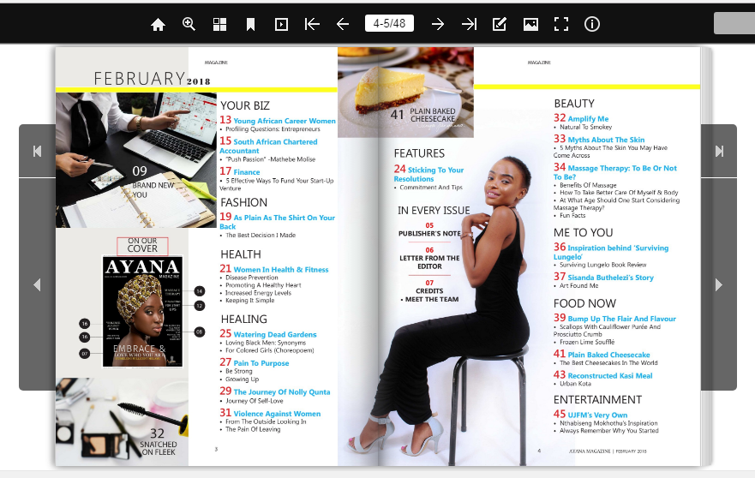Open the information about dialog
755x478 pixels.
[x=592, y=24]
